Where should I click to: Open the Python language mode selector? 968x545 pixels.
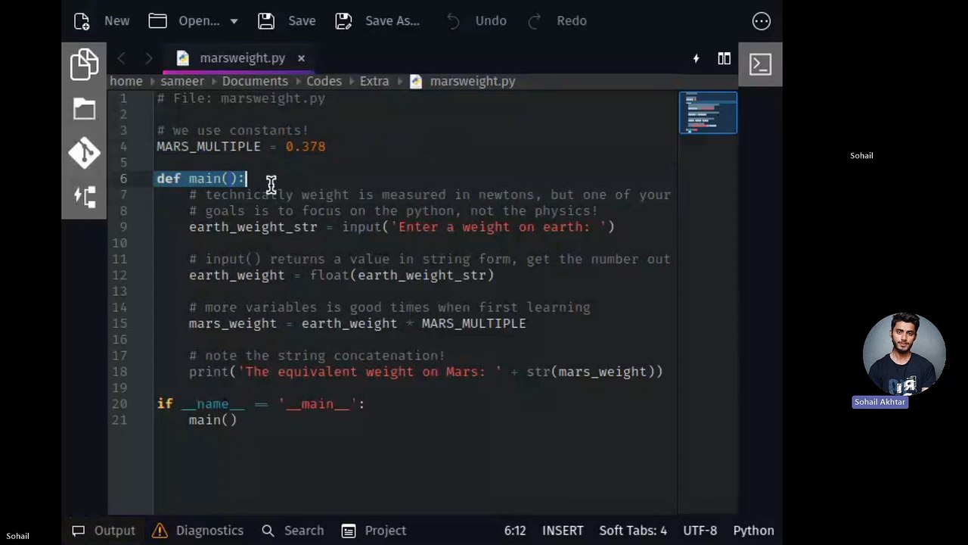pos(753,531)
